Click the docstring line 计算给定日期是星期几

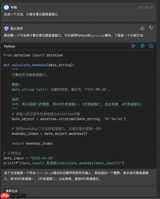click(29, 75)
